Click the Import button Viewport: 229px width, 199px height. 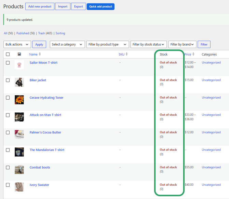63,6
